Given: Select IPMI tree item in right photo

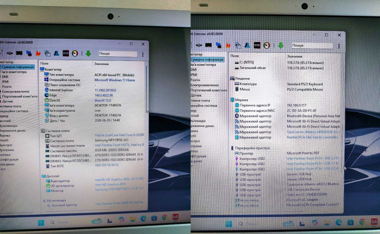Looking at the screenshot, I should click(194, 74).
